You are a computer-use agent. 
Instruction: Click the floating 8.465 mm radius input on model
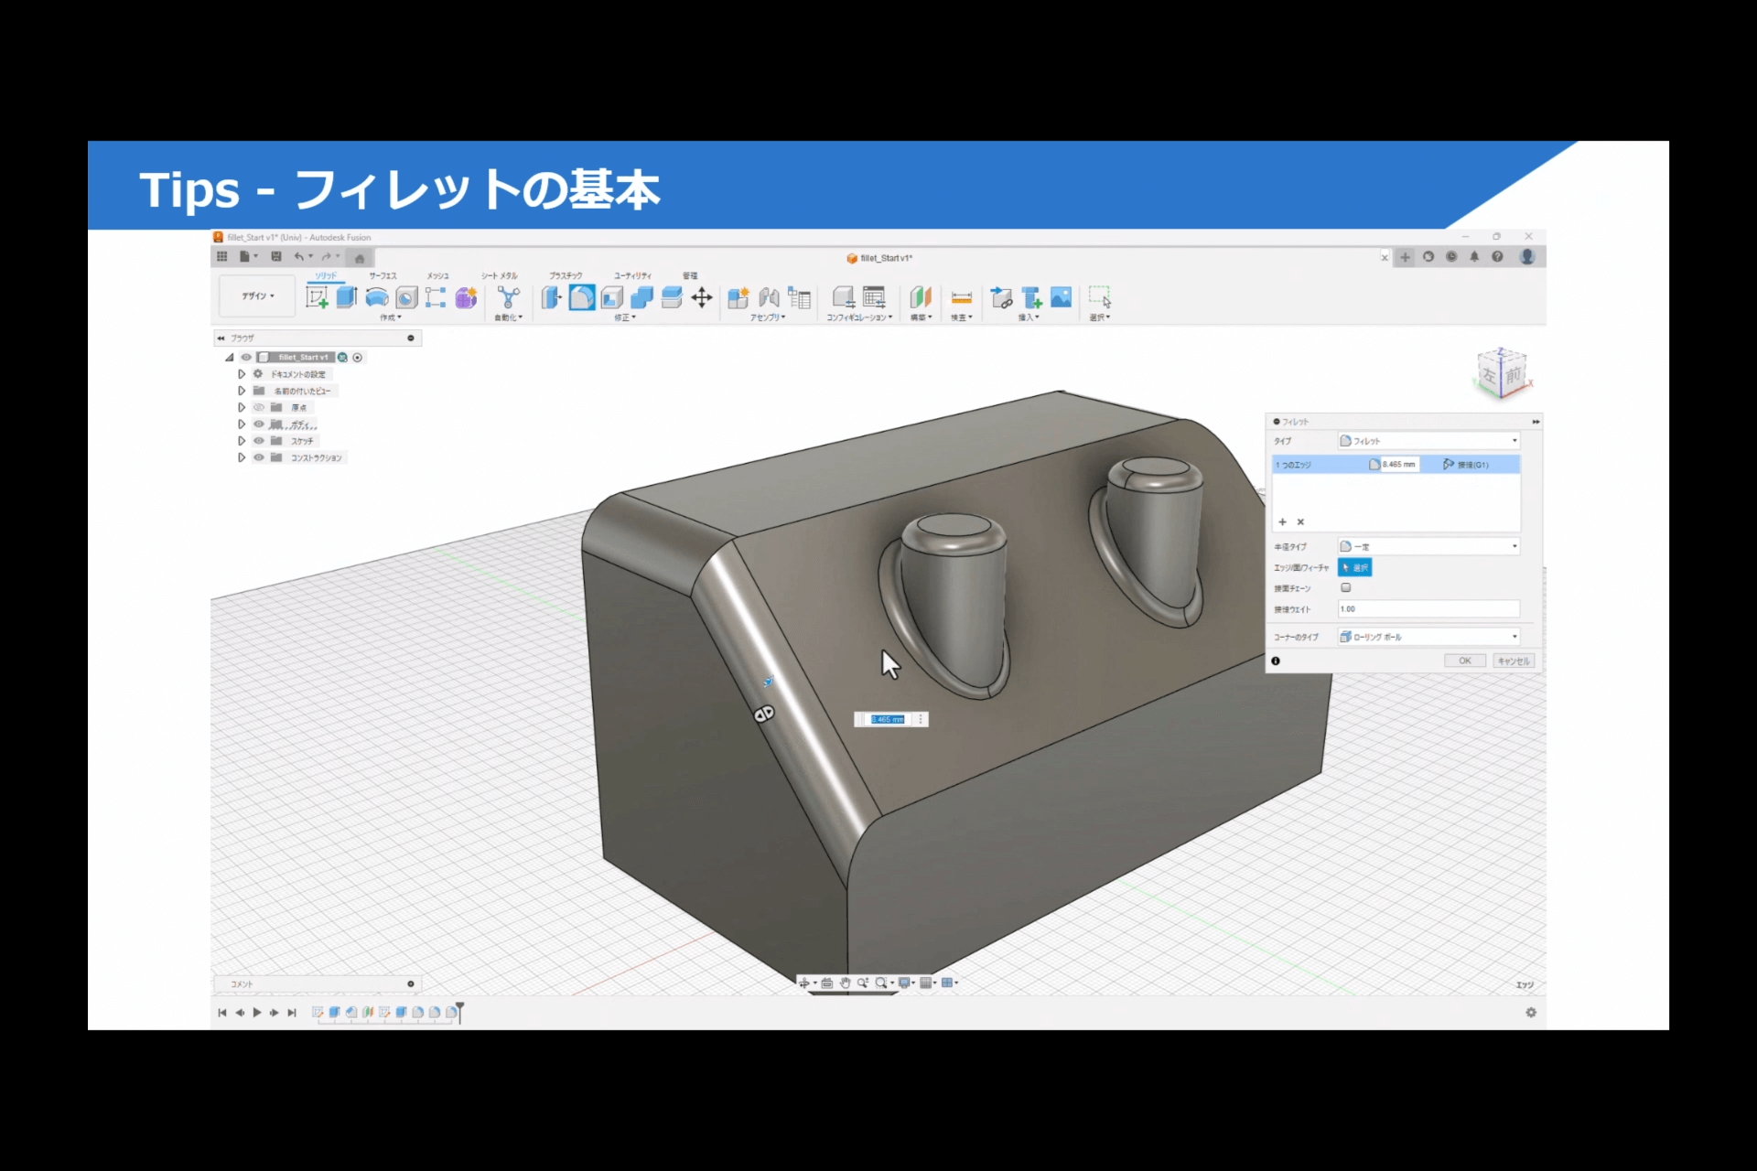[x=887, y=720]
